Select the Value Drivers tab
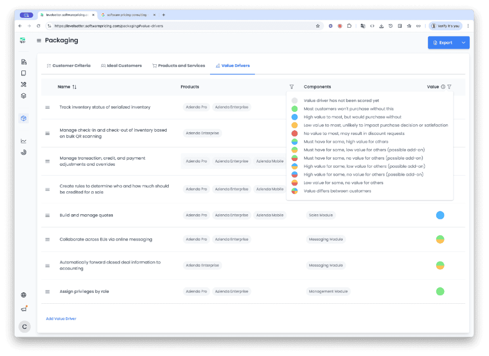 232,65
